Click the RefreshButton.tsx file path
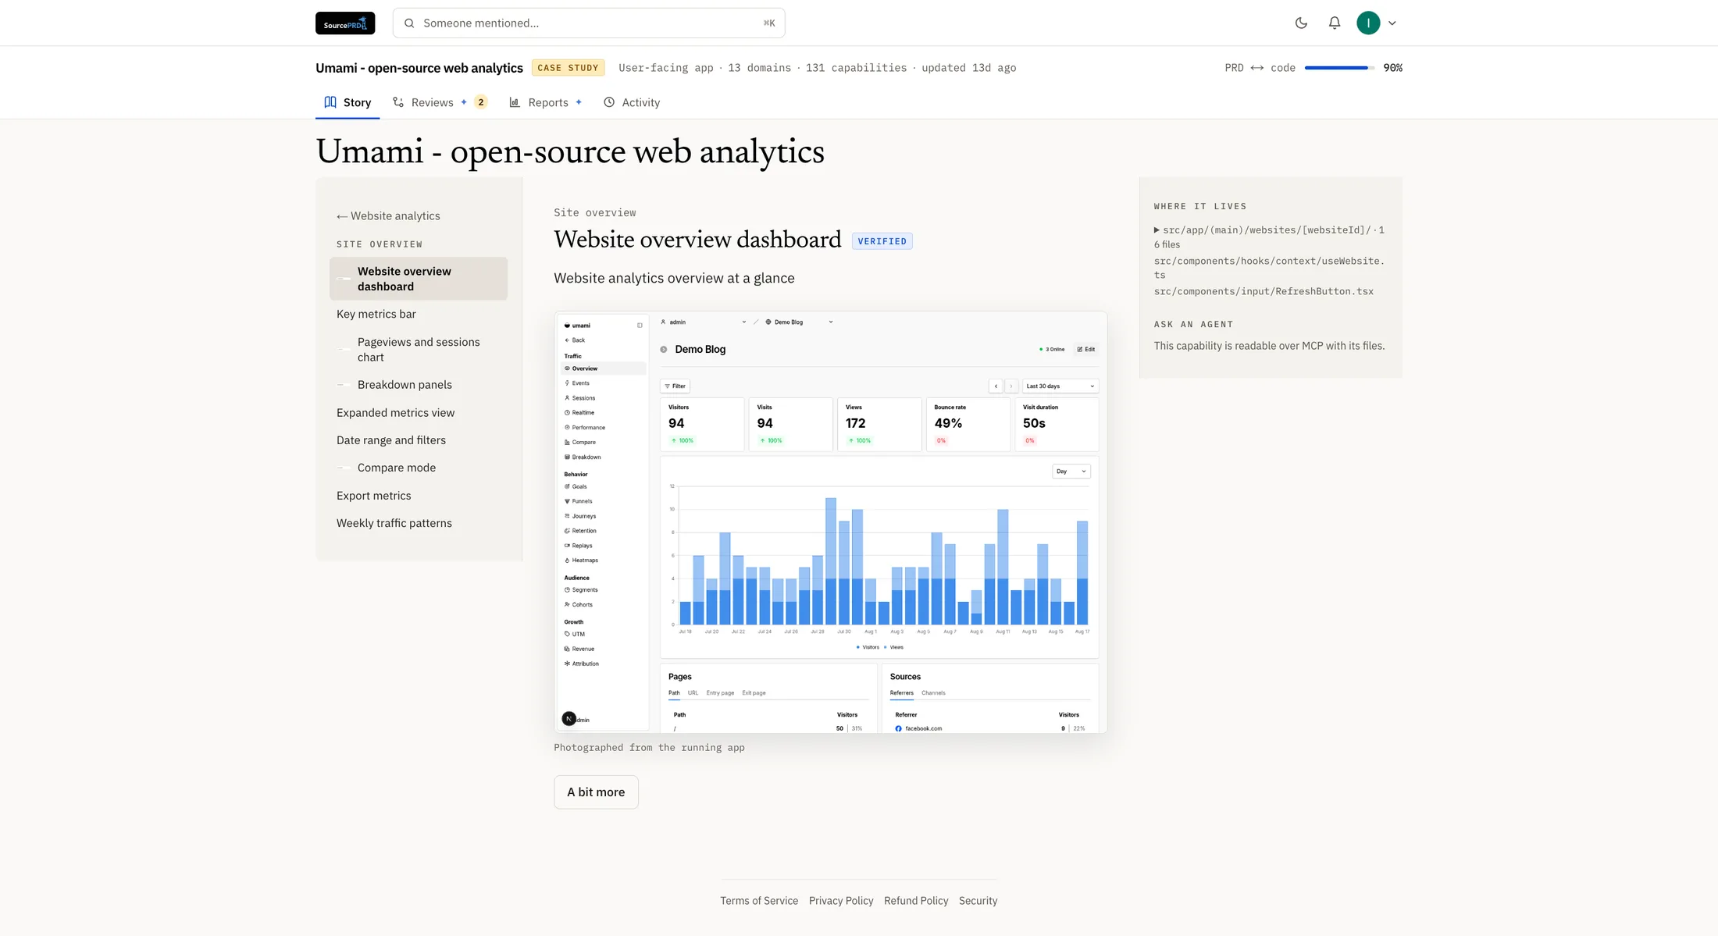This screenshot has width=1718, height=936. pos(1264,291)
